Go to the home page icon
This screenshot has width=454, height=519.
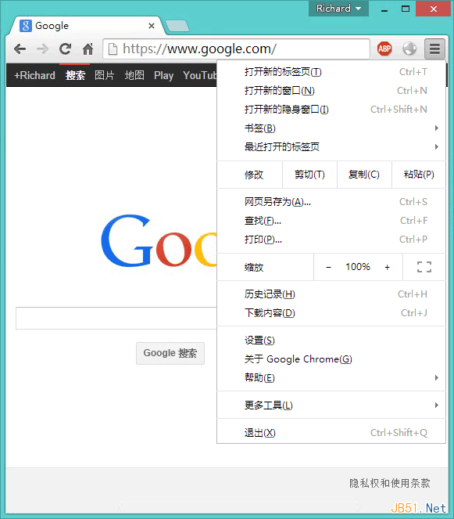tap(88, 49)
